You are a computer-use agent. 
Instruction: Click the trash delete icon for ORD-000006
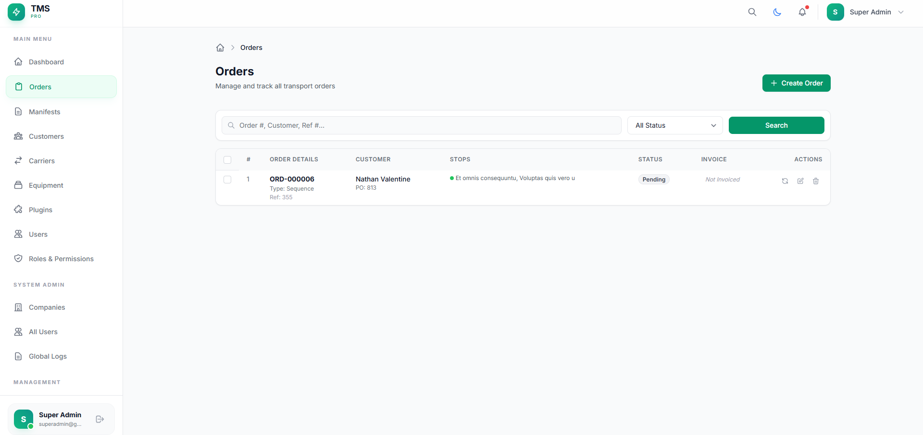(x=816, y=181)
